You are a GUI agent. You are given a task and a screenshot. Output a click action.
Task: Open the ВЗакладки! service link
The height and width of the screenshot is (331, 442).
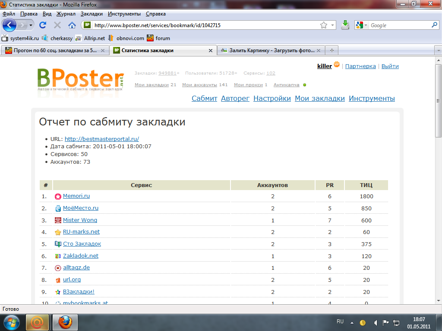(79, 292)
